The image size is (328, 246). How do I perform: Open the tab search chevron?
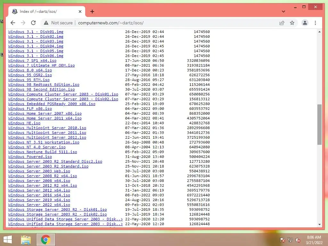(283, 12)
